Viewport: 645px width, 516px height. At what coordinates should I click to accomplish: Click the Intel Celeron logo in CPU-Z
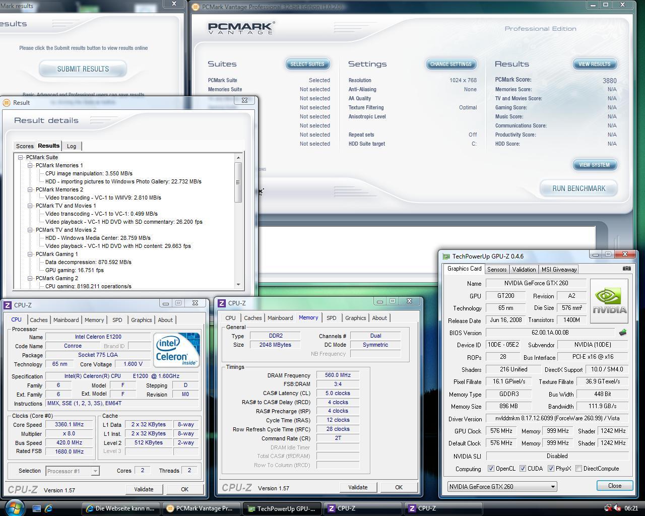(176, 349)
